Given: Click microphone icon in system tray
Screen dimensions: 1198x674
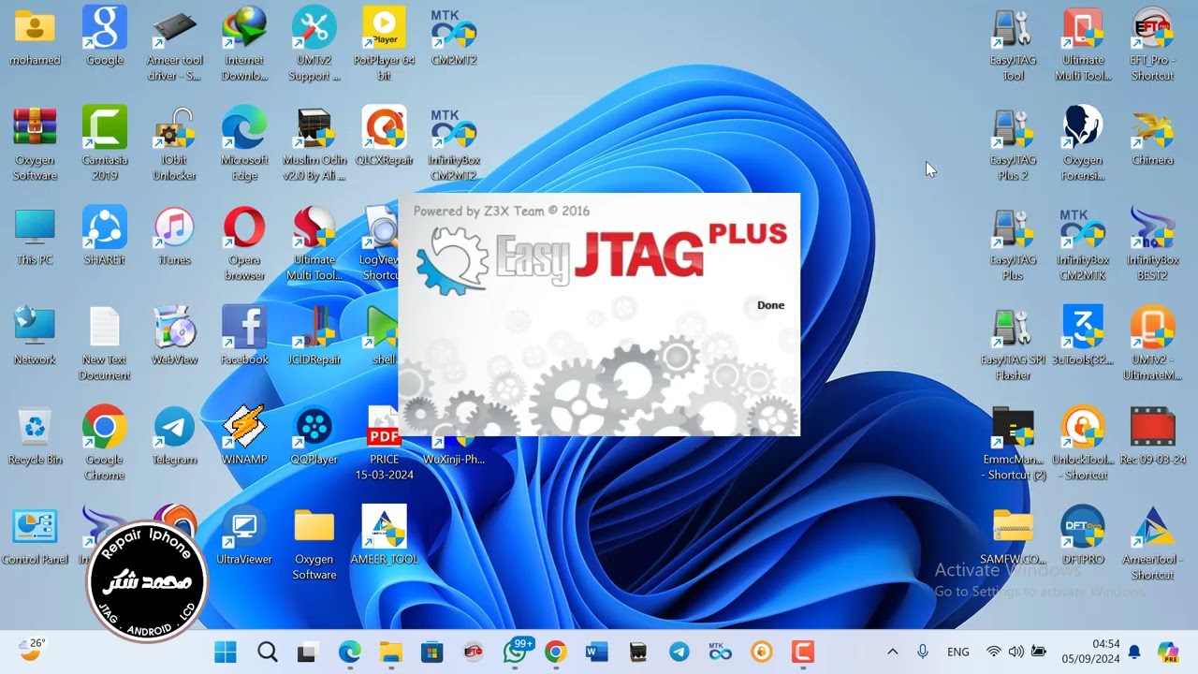Looking at the screenshot, I should tap(923, 652).
